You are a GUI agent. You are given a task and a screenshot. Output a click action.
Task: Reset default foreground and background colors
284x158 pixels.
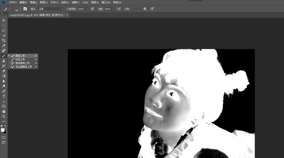point(2,126)
